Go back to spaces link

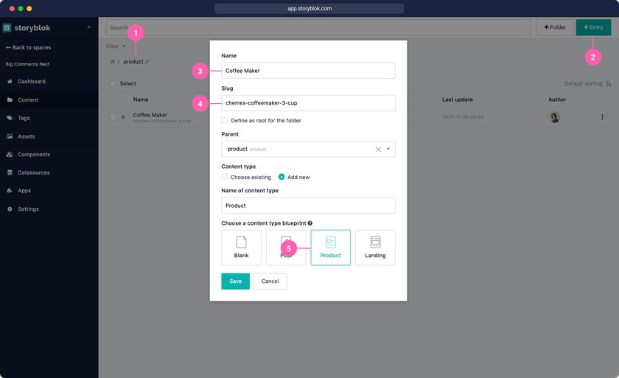pyautogui.click(x=29, y=47)
